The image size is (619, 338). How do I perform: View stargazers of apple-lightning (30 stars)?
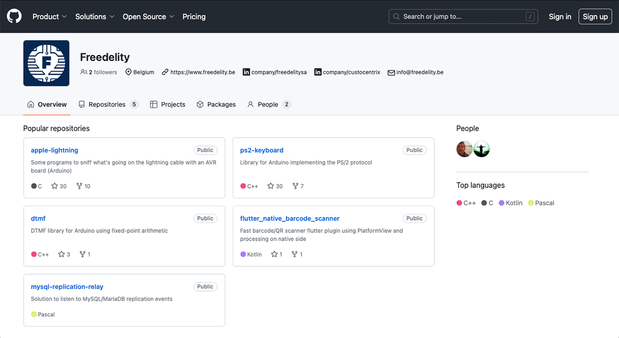tap(59, 186)
